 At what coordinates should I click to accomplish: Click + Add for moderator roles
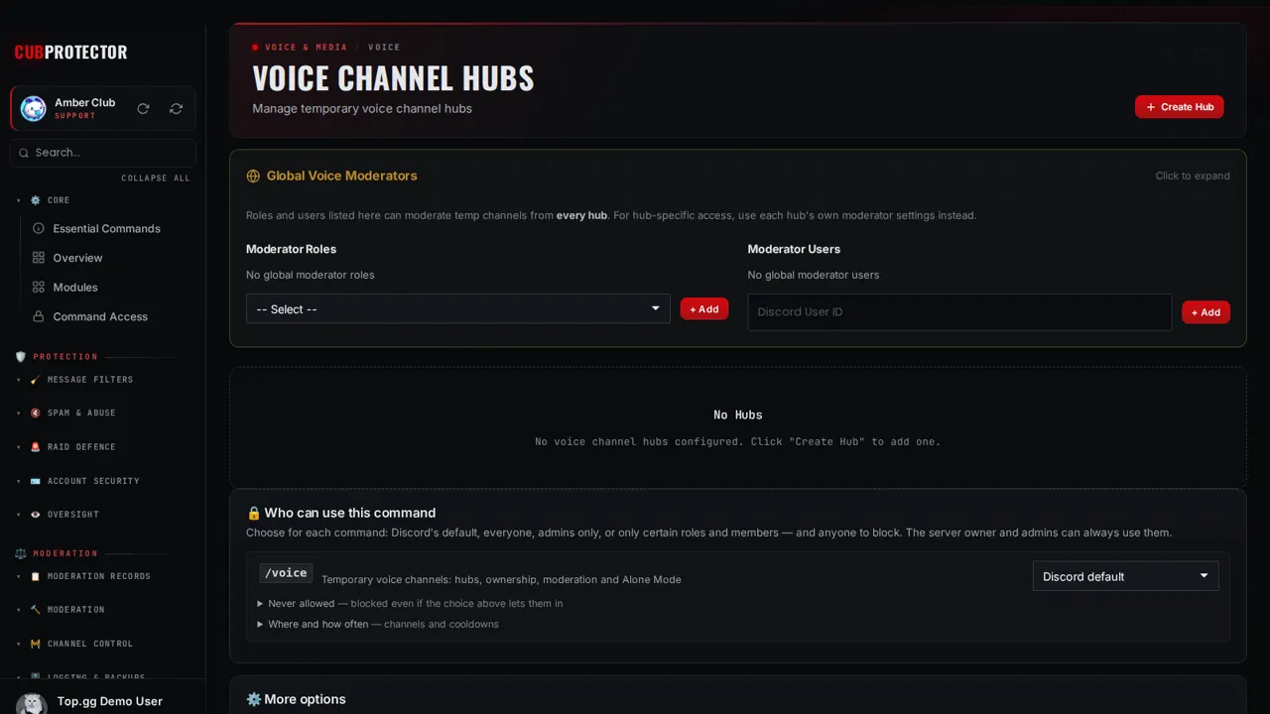pos(704,309)
